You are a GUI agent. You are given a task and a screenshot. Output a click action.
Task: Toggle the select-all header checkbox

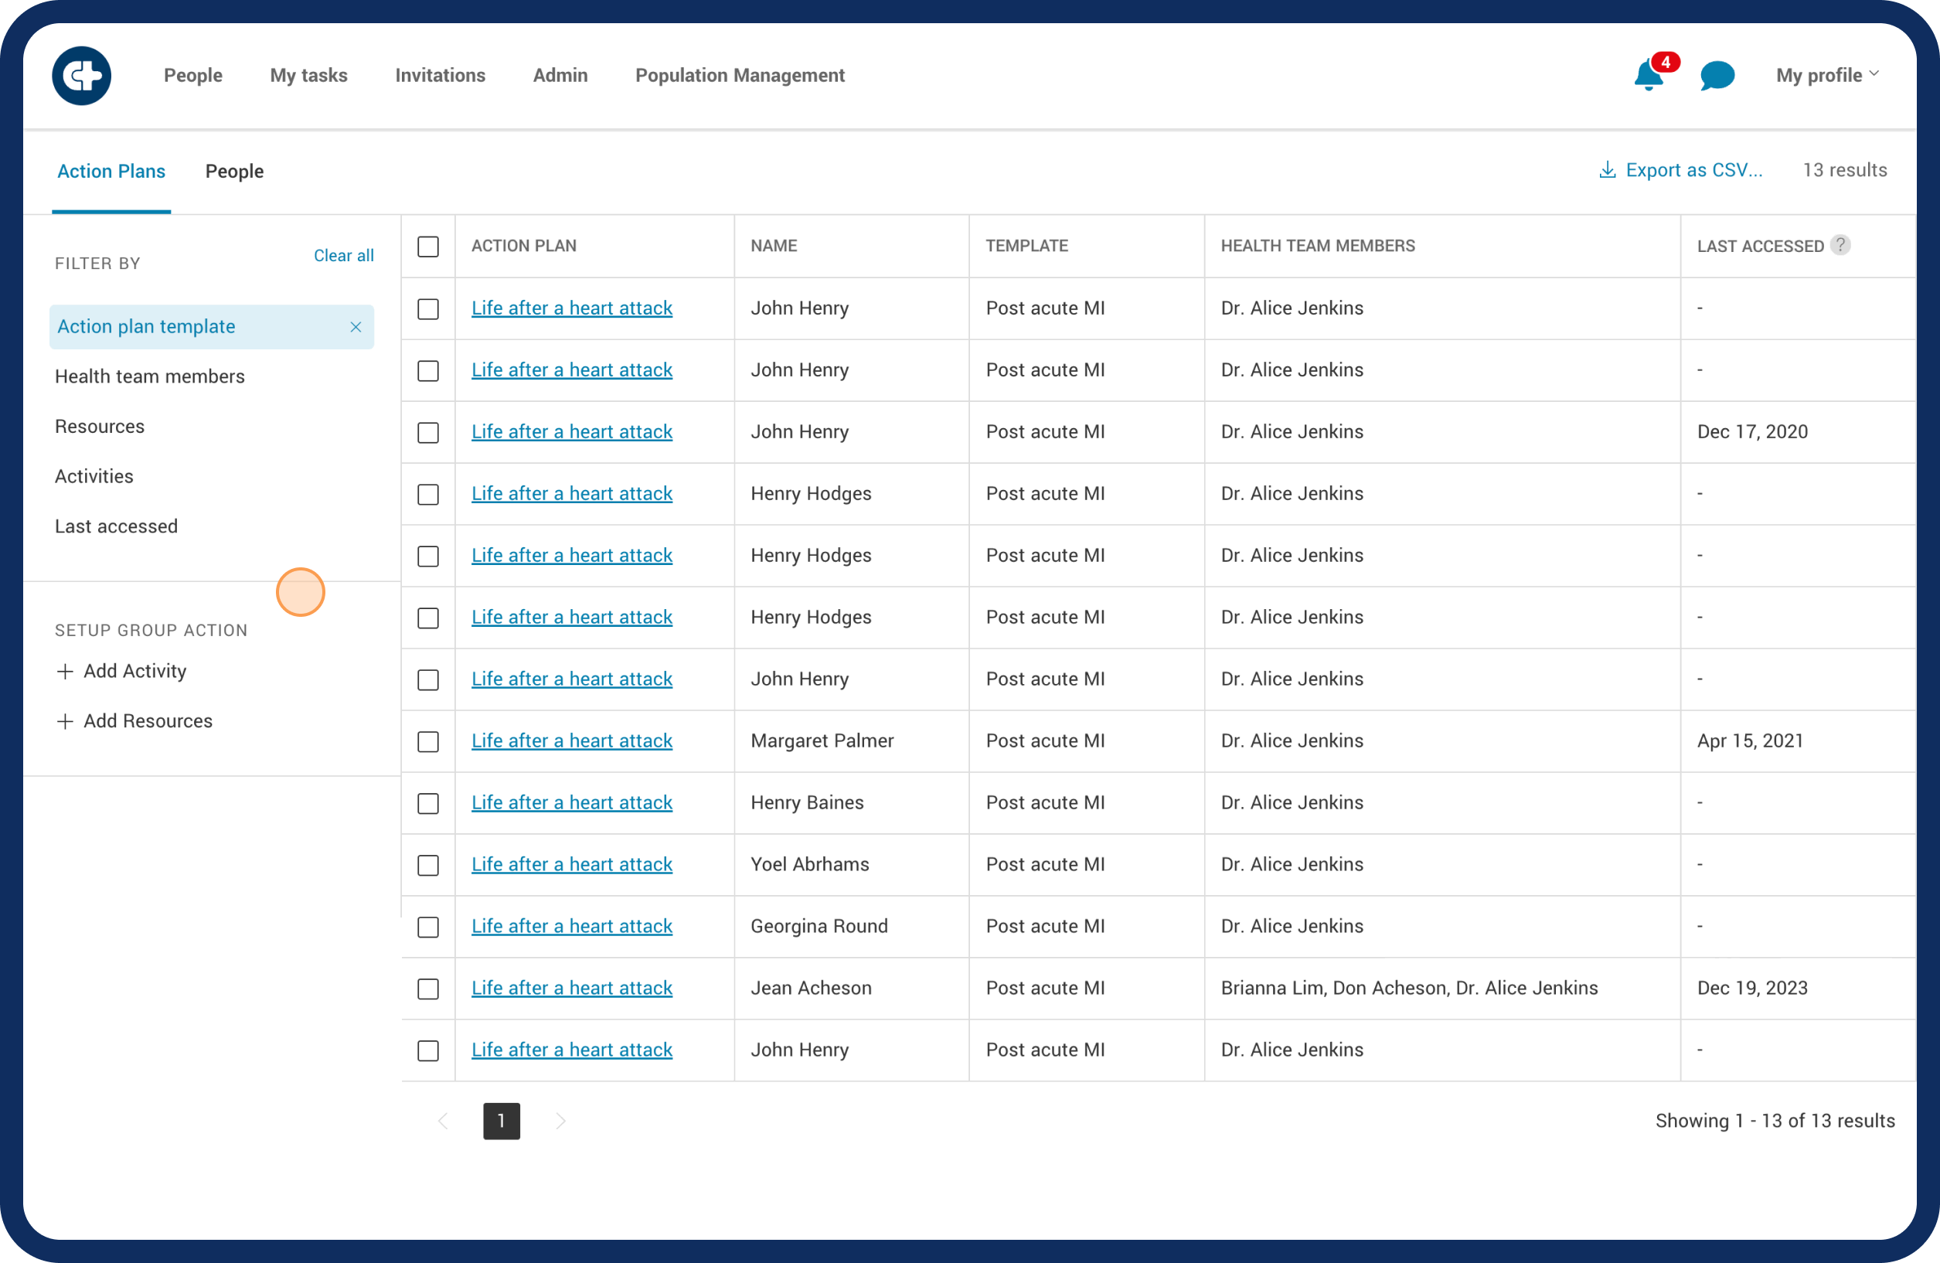(x=428, y=247)
